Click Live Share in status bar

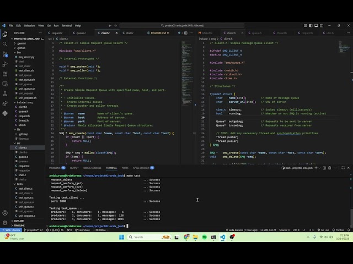82,230
